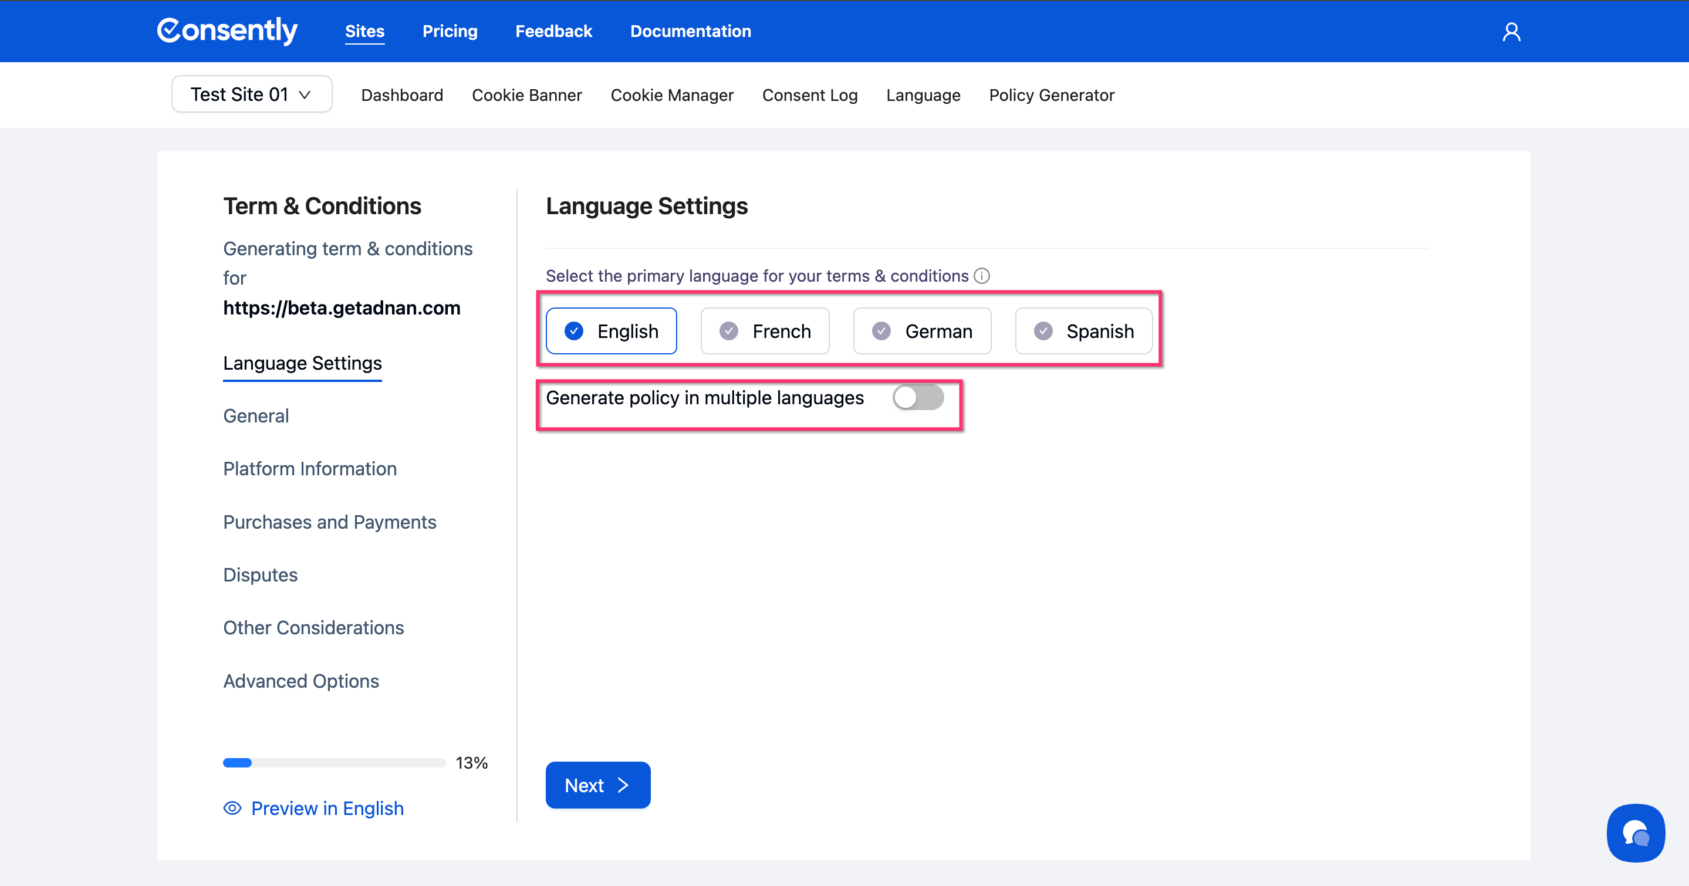Image resolution: width=1689 pixels, height=886 pixels.
Task: Select Spanish as primary language
Action: tap(1083, 331)
